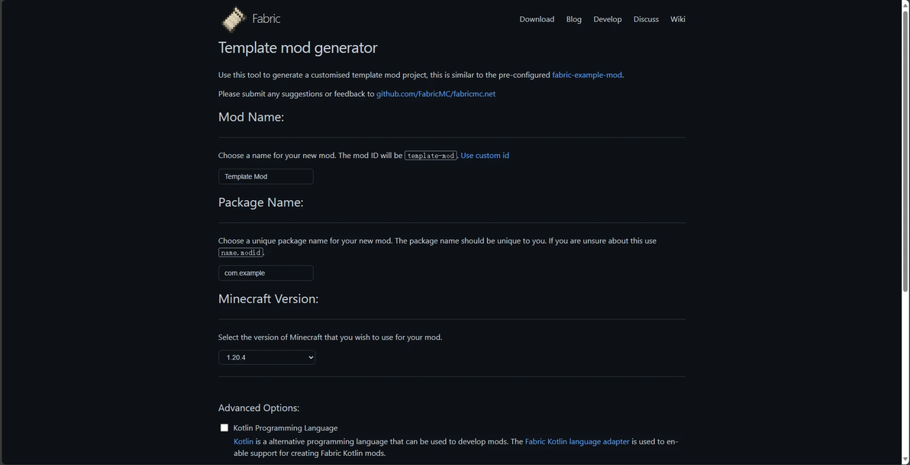
Task: Click the scrollbar down arrow
Action: coord(905,460)
